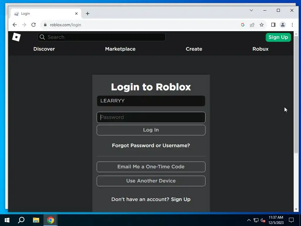Open the tab search chevron dropdown
The width and height of the screenshot is (301, 226).
251,10
